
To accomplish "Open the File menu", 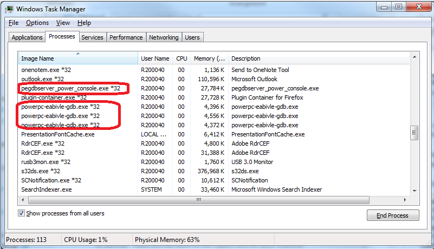I will pyautogui.click(x=14, y=23).
